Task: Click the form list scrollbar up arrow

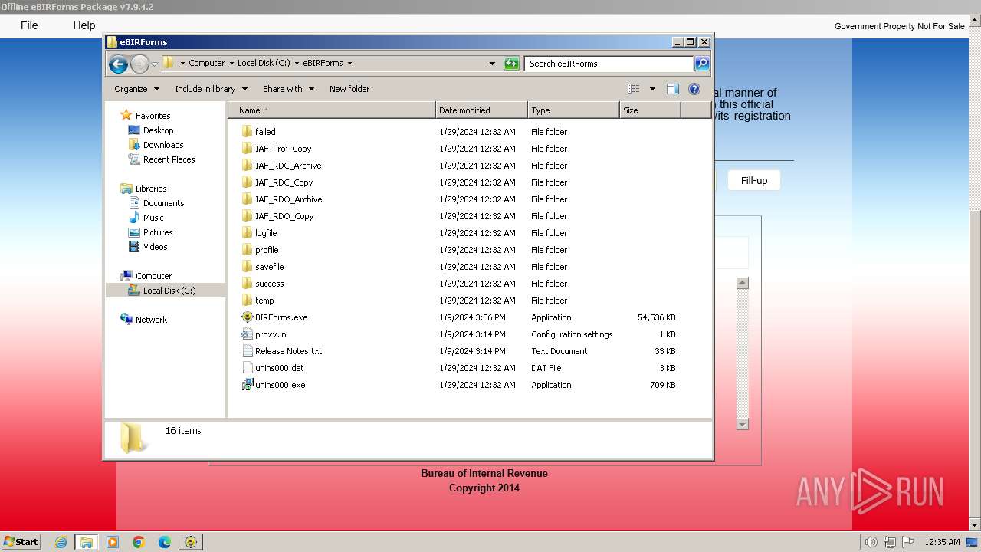Action: pos(742,283)
